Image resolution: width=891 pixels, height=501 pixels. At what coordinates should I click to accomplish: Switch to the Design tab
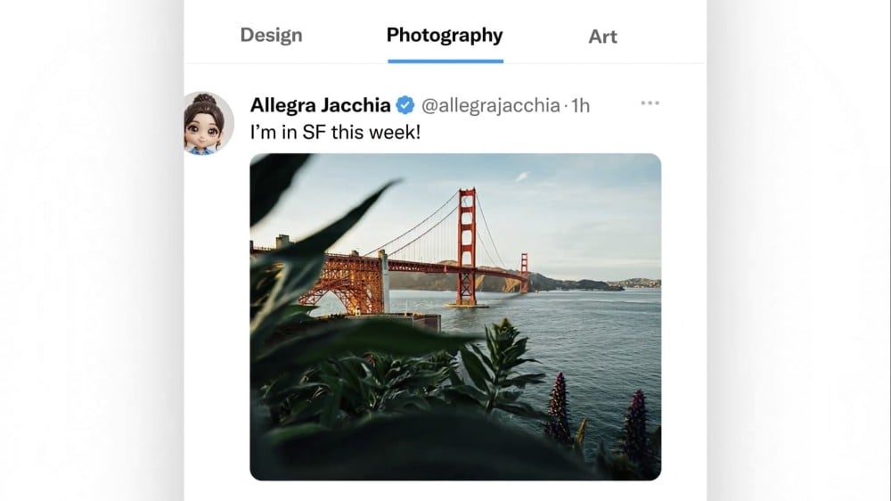click(271, 36)
